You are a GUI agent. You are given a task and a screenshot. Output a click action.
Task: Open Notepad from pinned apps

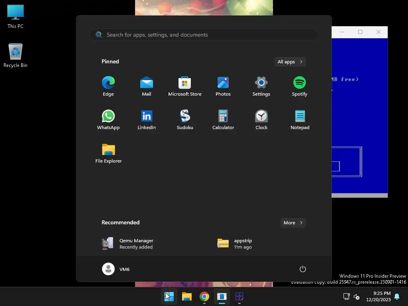pyautogui.click(x=300, y=120)
